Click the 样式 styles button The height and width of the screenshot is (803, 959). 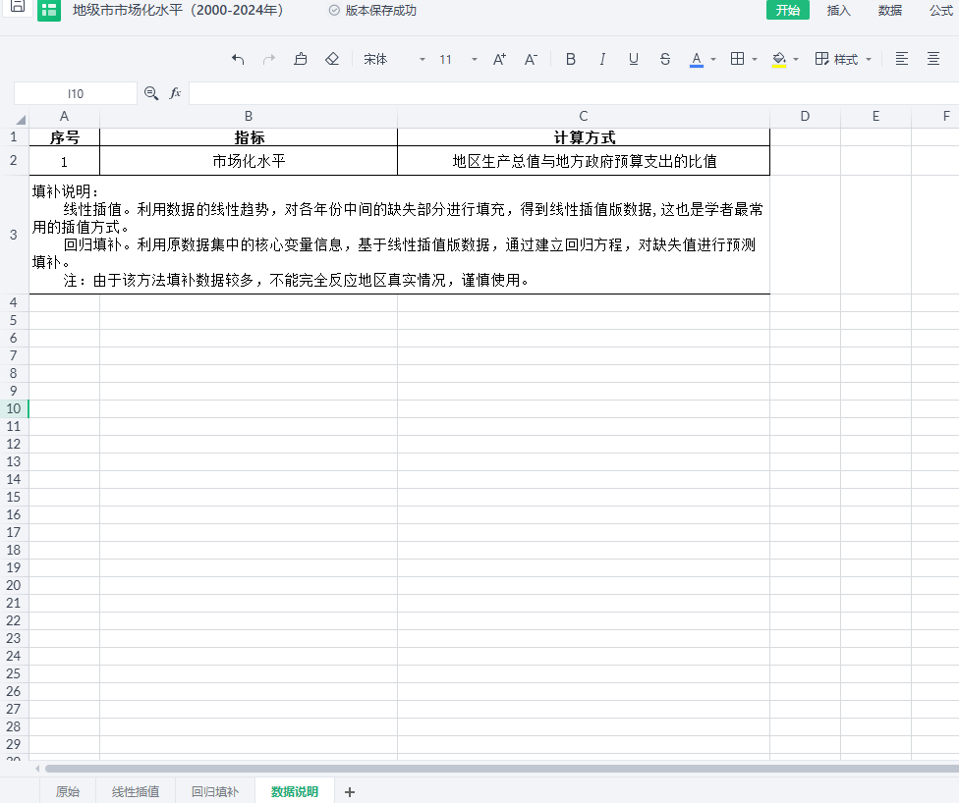(x=837, y=59)
